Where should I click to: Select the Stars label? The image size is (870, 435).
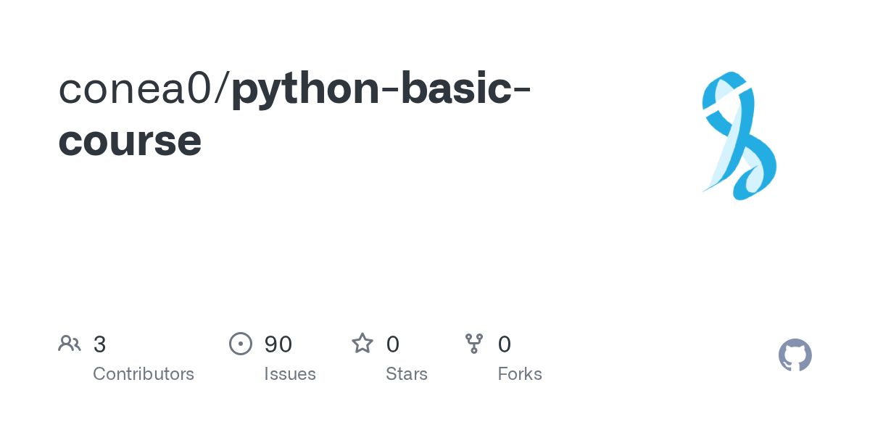click(407, 374)
